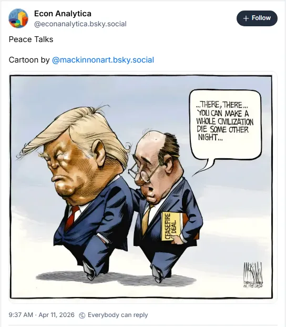
Task: Open the @mackinnonart.bsky.social mention link
Action: (x=103, y=60)
